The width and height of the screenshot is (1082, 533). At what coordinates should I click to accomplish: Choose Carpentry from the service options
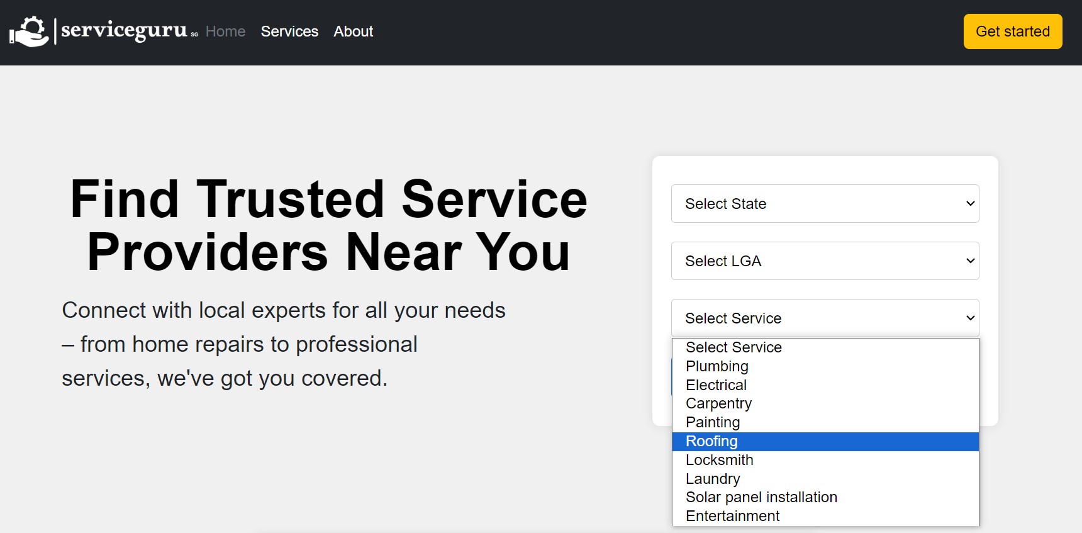[718, 403]
